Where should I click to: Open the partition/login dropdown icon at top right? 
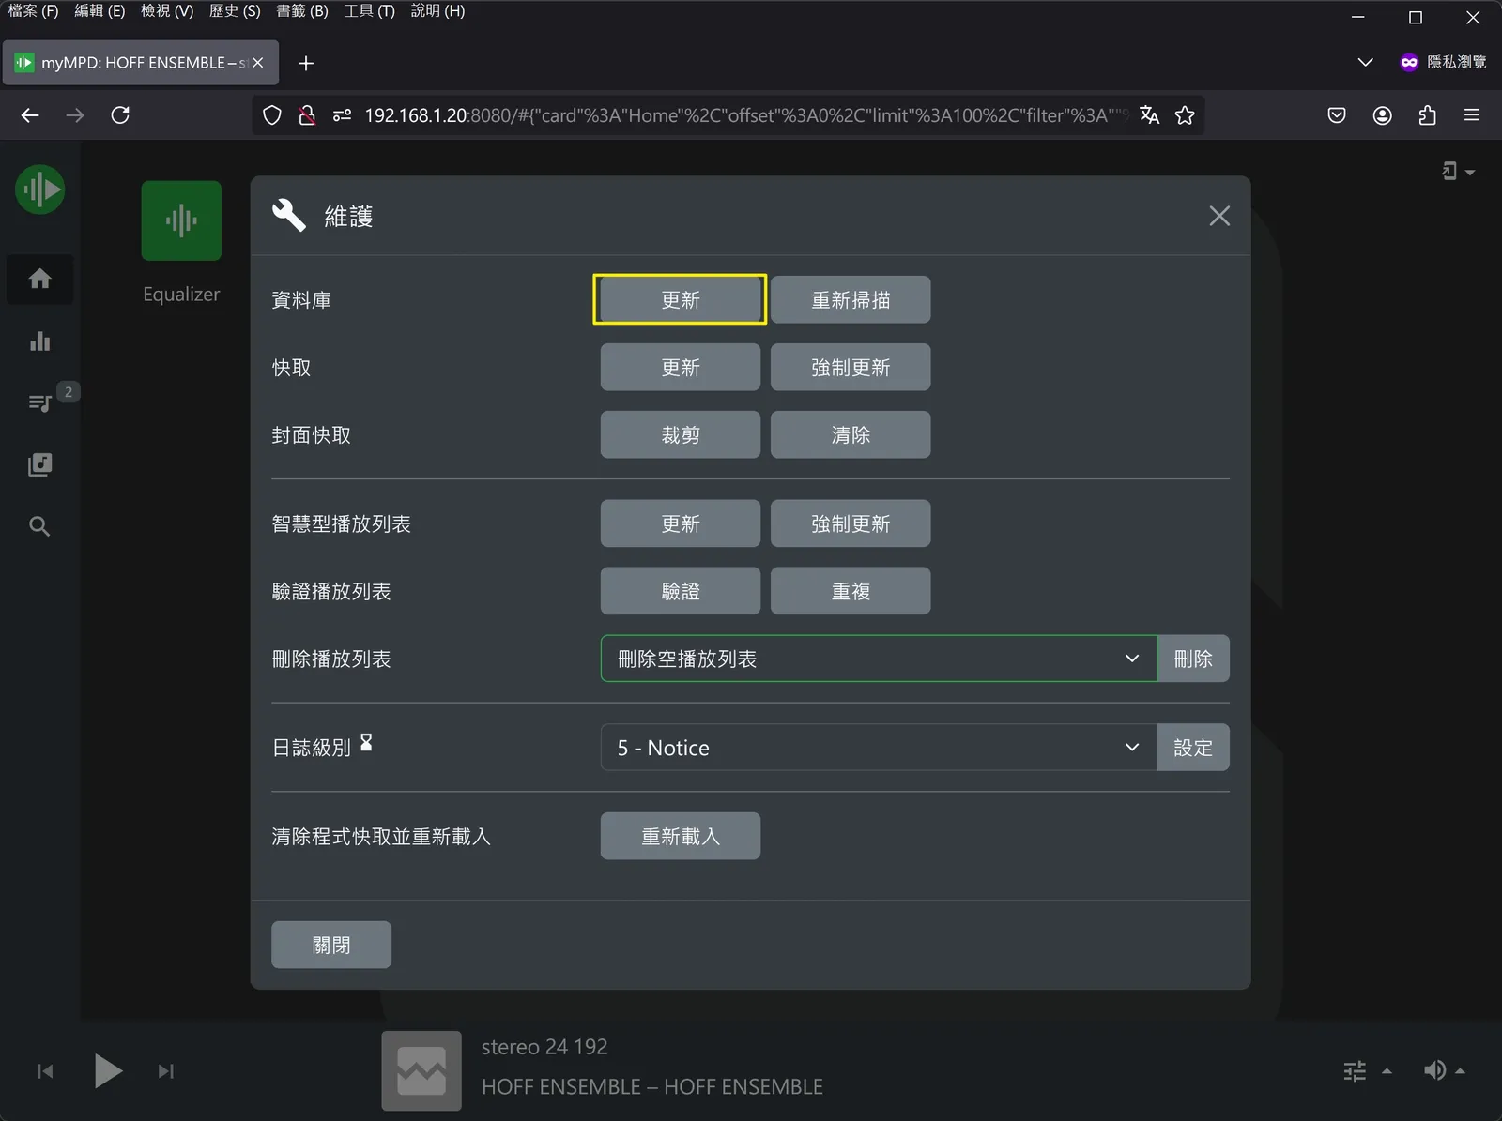tap(1458, 171)
